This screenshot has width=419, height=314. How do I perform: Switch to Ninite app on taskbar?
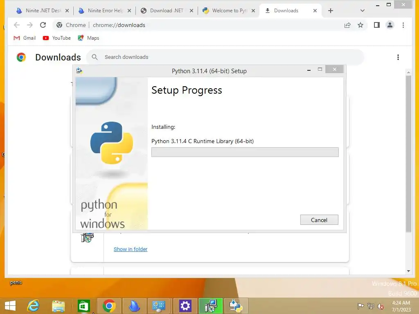134,306
